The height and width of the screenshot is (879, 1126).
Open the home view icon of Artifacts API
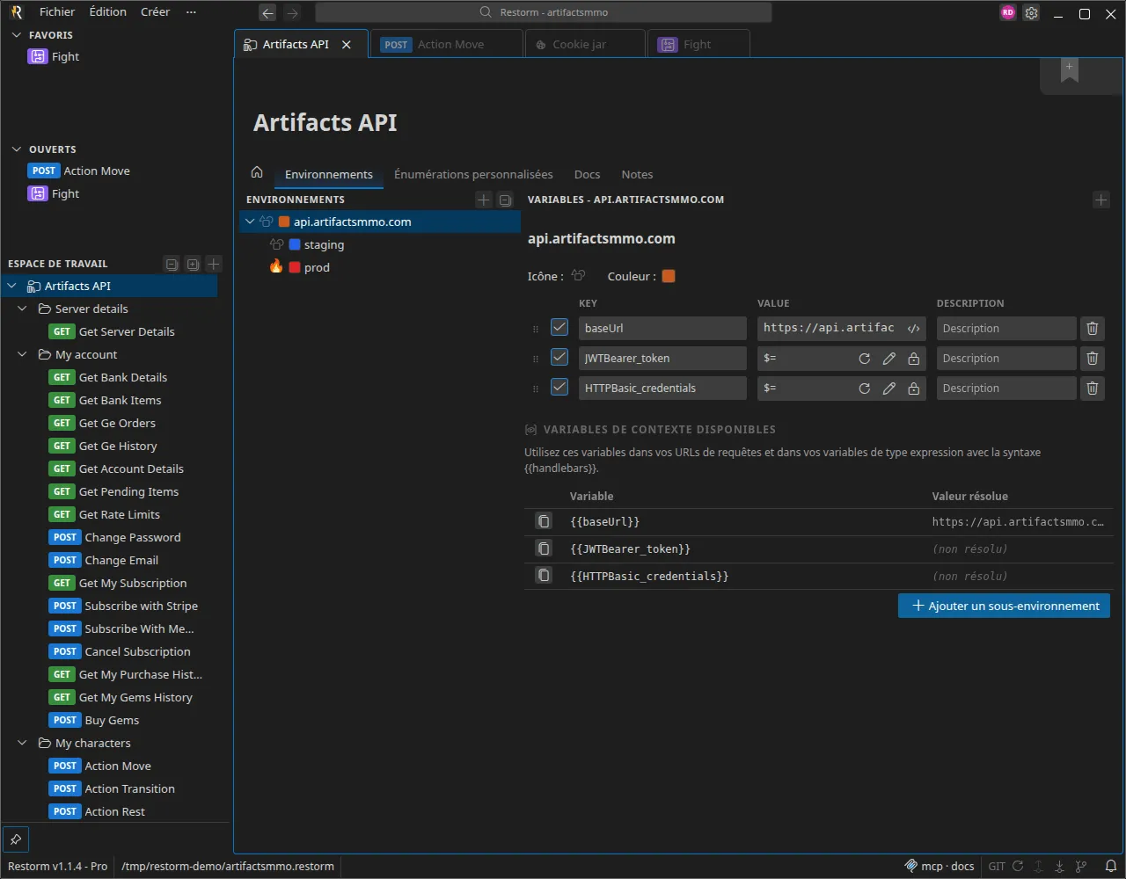[x=257, y=172]
